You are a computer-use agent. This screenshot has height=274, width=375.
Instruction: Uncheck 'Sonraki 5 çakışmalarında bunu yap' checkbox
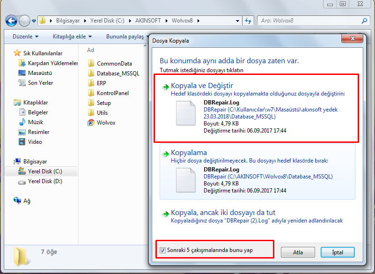tap(162, 250)
